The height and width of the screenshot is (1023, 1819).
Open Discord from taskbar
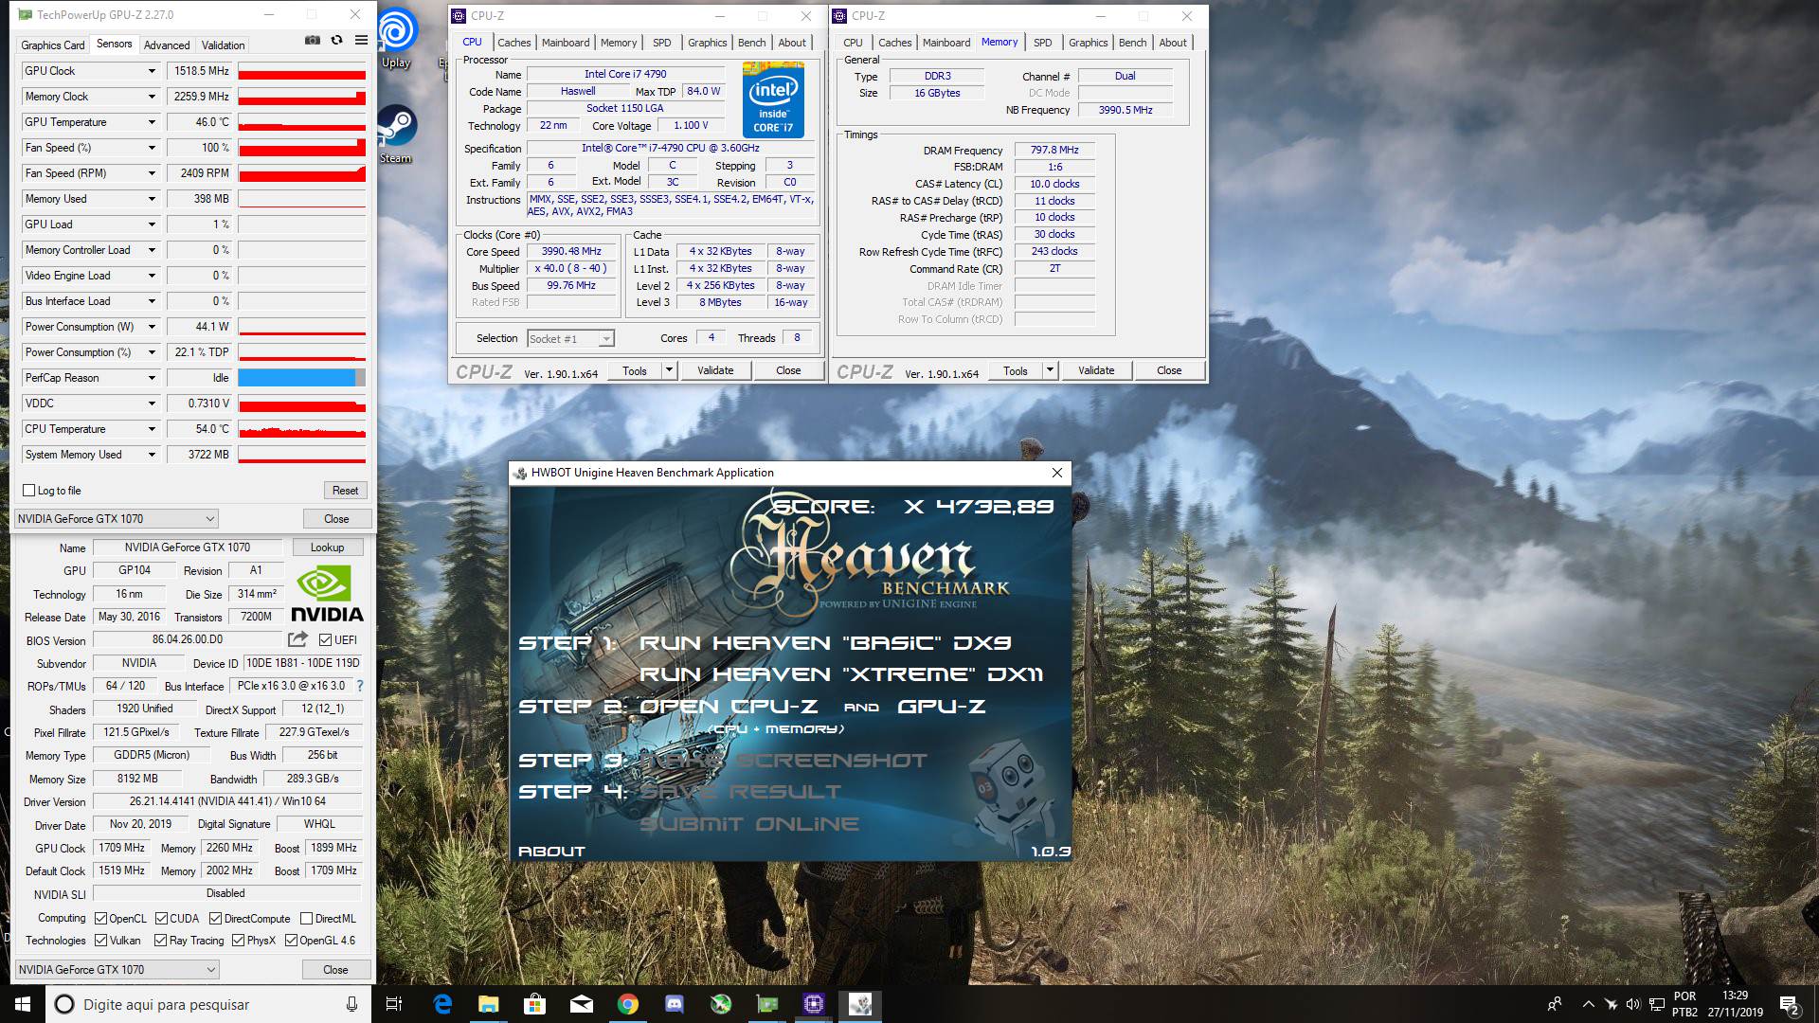[x=675, y=1004]
